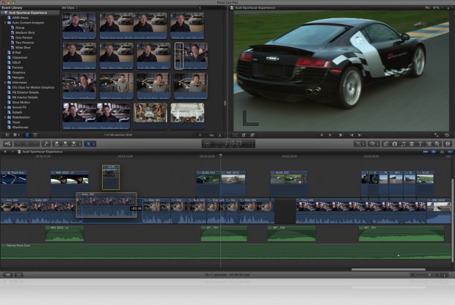Expand the Stabilization folder
The width and height of the screenshot is (455, 305).
click(x=5, y=117)
